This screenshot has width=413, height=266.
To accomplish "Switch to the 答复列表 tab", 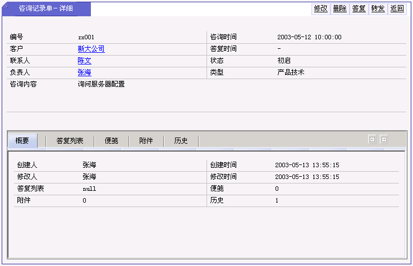I will [x=70, y=141].
